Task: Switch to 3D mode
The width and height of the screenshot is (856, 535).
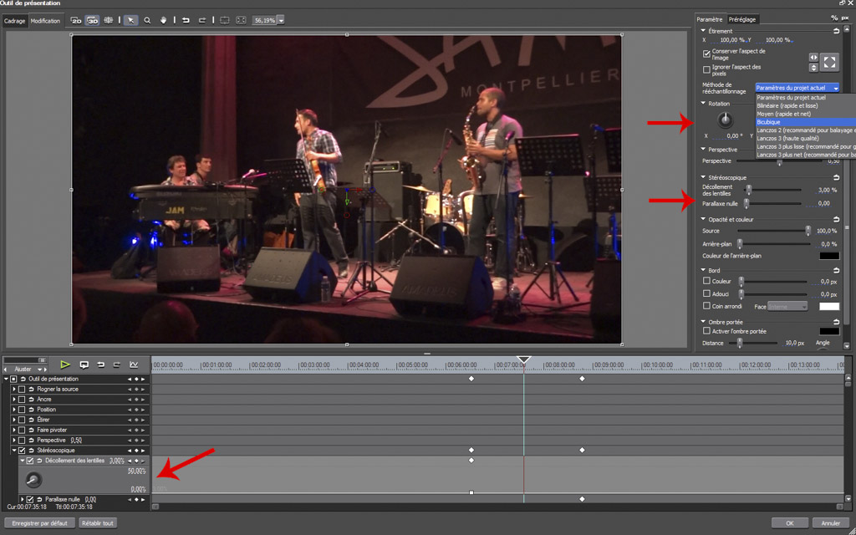Action: tap(92, 20)
